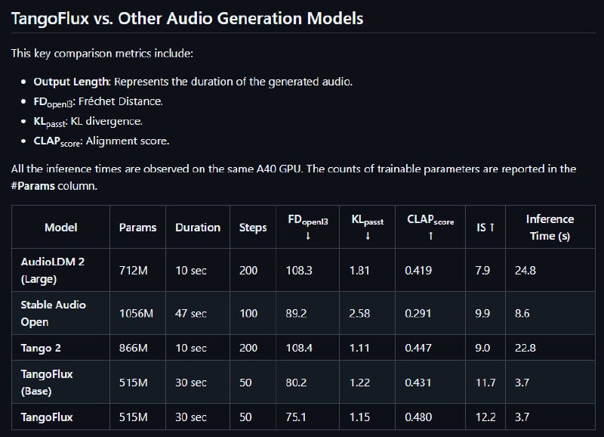The height and width of the screenshot is (437, 604).
Task: Click the heading "TangoFlux vs. Other Audio Generation Models"
Action: pyautogui.click(x=187, y=18)
